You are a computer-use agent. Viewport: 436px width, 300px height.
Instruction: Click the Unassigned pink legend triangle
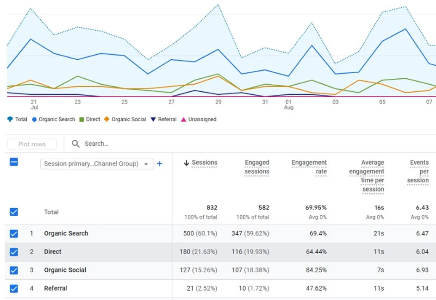tap(184, 119)
